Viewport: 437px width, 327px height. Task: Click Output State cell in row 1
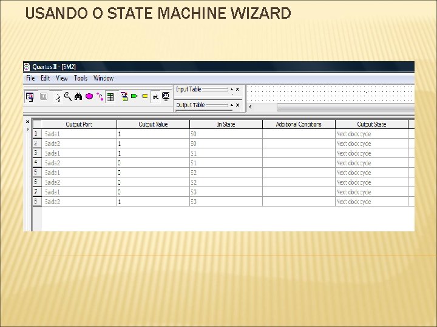[x=372, y=134]
